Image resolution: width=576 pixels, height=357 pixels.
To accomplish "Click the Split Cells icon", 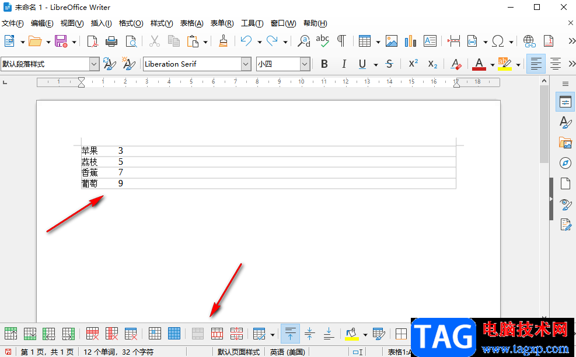I will (x=218, y=334).
